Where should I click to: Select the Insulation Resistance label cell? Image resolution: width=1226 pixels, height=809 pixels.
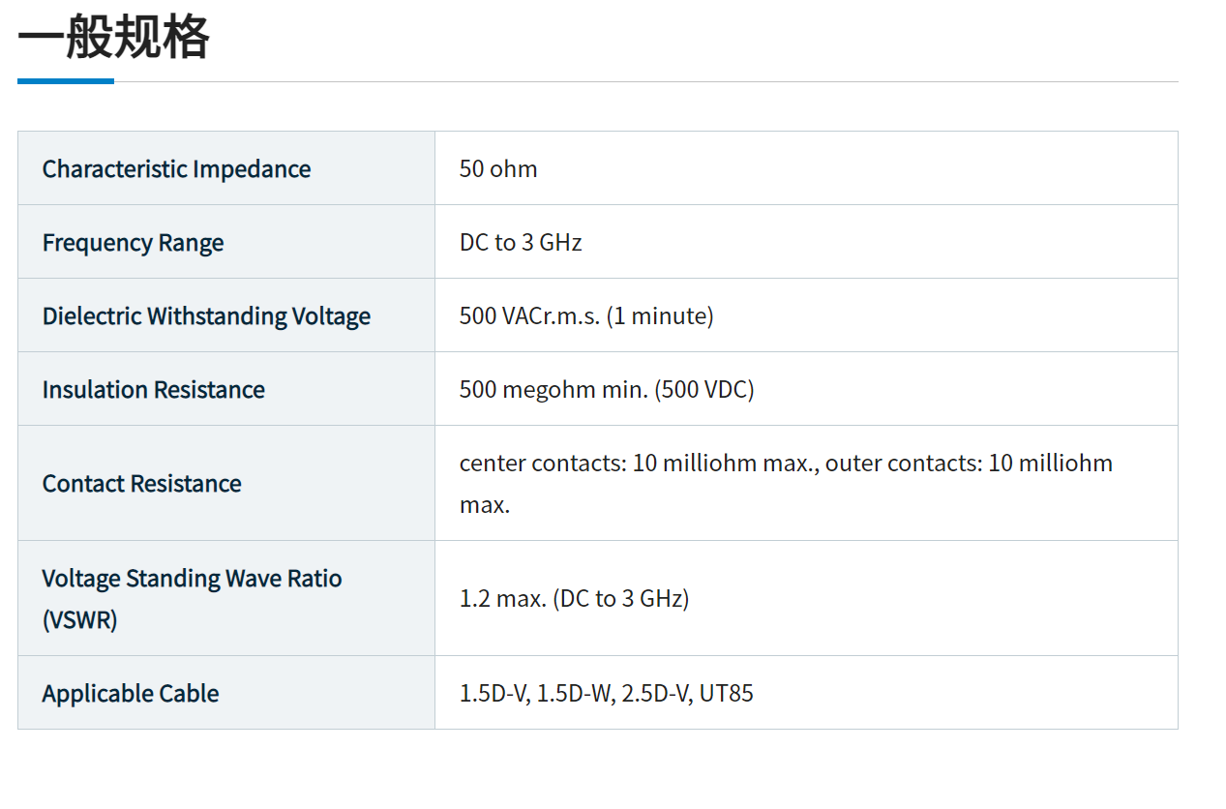point(153,390)
